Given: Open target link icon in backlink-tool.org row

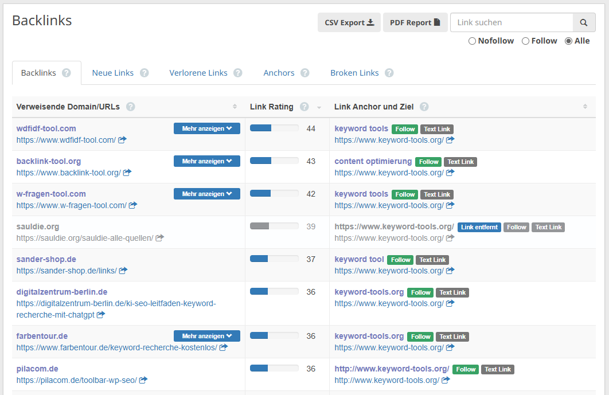Looking at the screenshot, I should (x=450, y=173).
